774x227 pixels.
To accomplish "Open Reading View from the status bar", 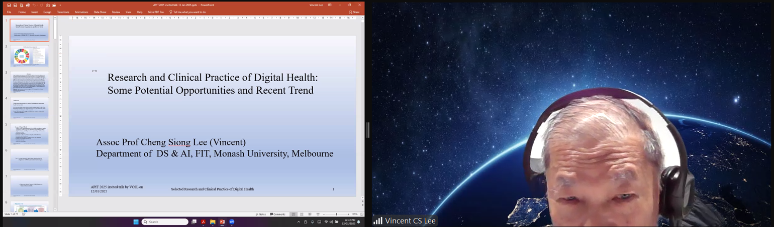I will [x=310, y=214].
